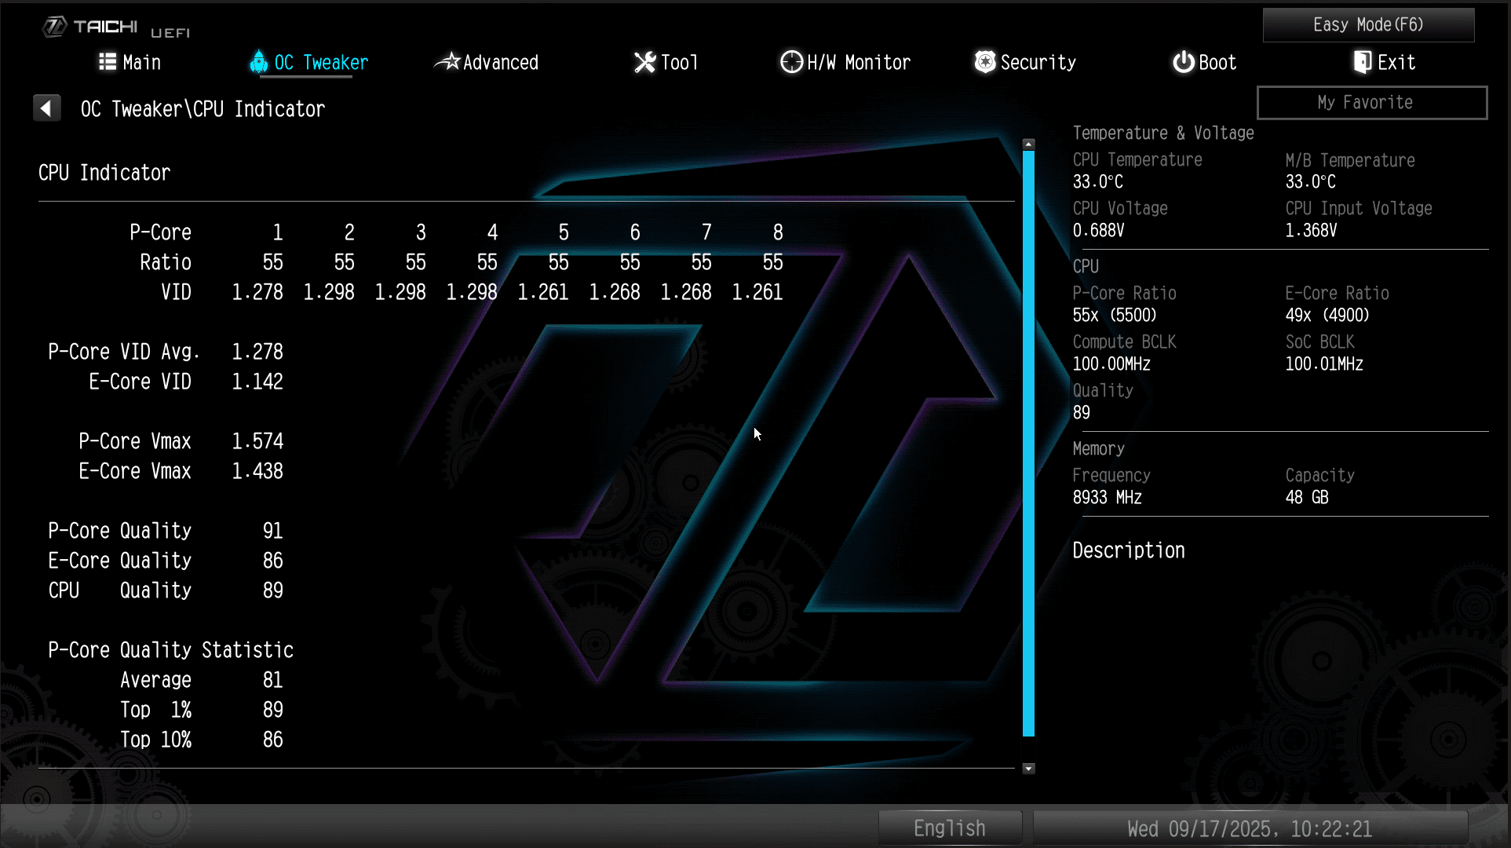The image size is (1511, 848).
Task: Click the Main list icon
Action: (108, 62)
